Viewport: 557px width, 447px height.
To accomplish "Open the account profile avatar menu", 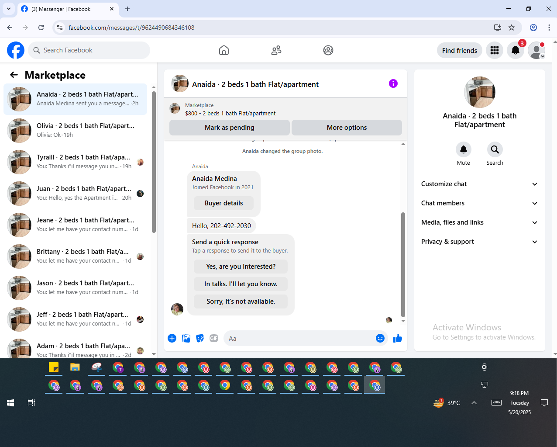I will tap(536, 51).
